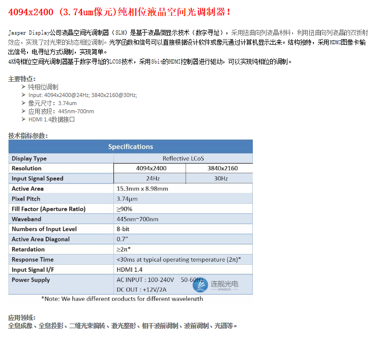Click the 'Pixel Pitch' row label

(x=26, y=199)
